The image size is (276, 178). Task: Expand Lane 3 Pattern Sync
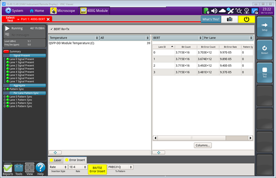pyautogui.click(x=5, y=106)
